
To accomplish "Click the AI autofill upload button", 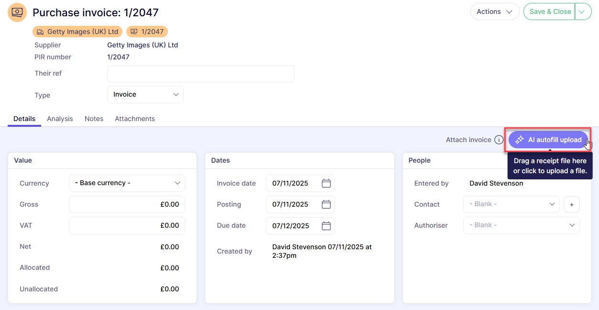I will (548, 140).
